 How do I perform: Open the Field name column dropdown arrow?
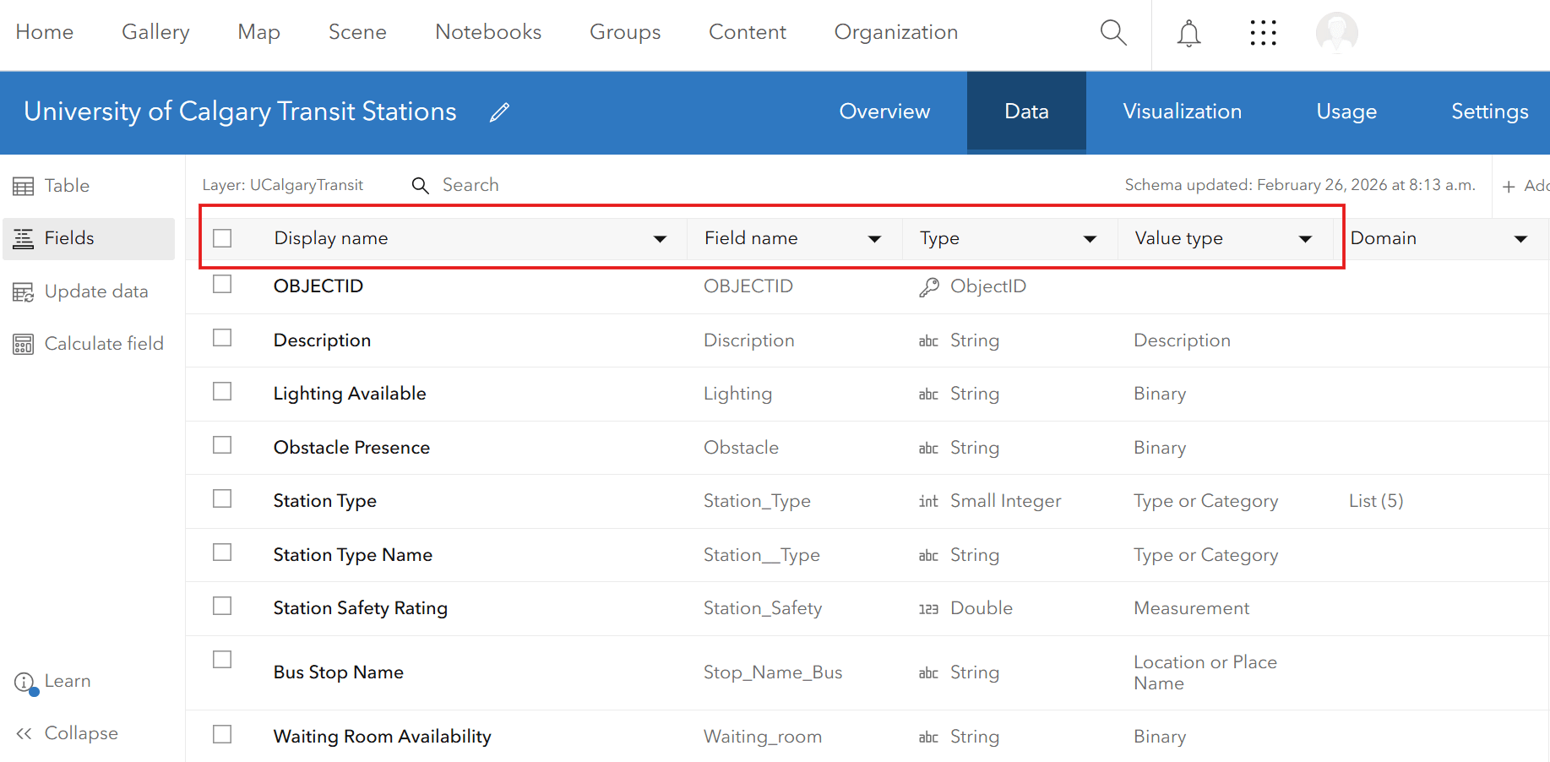(874, 240)
